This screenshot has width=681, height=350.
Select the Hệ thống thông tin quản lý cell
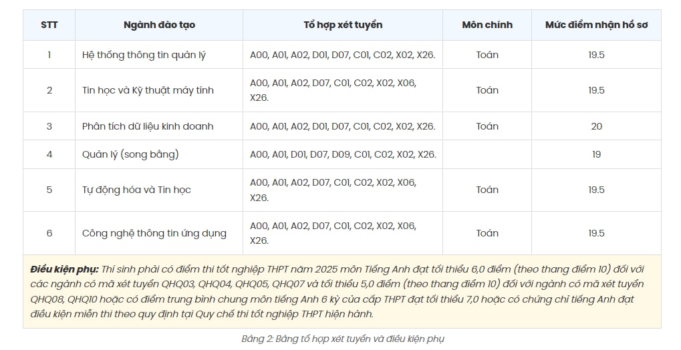159,55
